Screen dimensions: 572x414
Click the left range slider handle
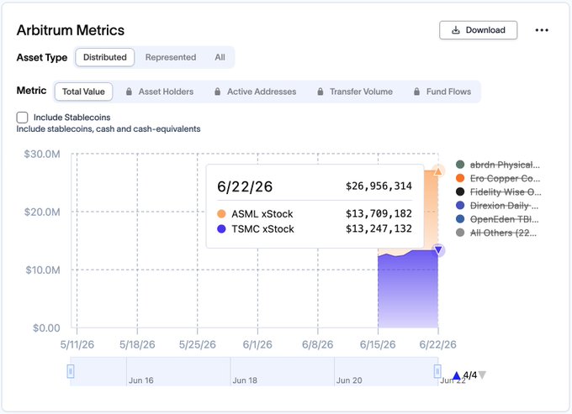coord(71,371)
